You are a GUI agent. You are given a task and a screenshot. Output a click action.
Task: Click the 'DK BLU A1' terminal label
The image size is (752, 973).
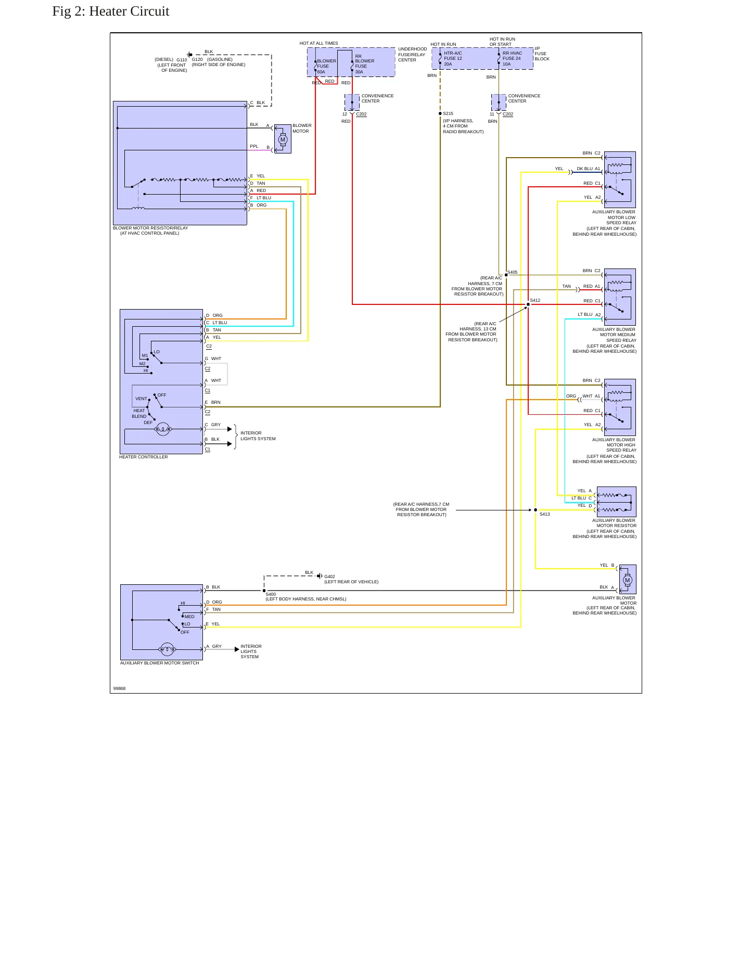pos(588,169)
